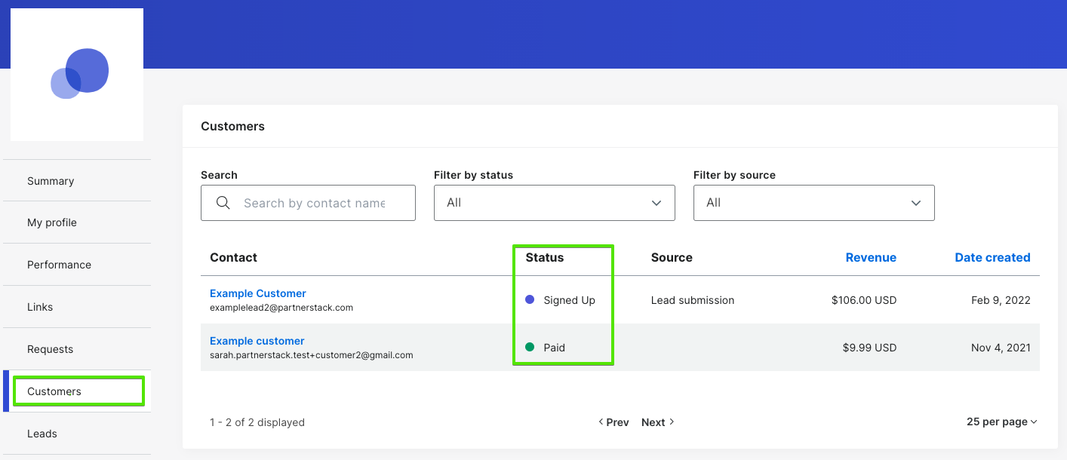The height and width of the screenshot is (460, 1067).
Task: Click the green Paid status dot
Action: click(x=530, y=348)
